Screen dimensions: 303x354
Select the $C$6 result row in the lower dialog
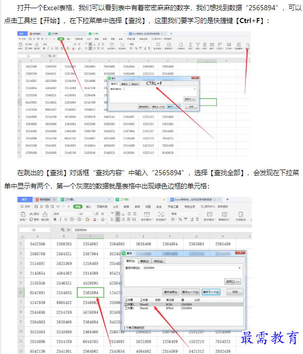[184, 304]
